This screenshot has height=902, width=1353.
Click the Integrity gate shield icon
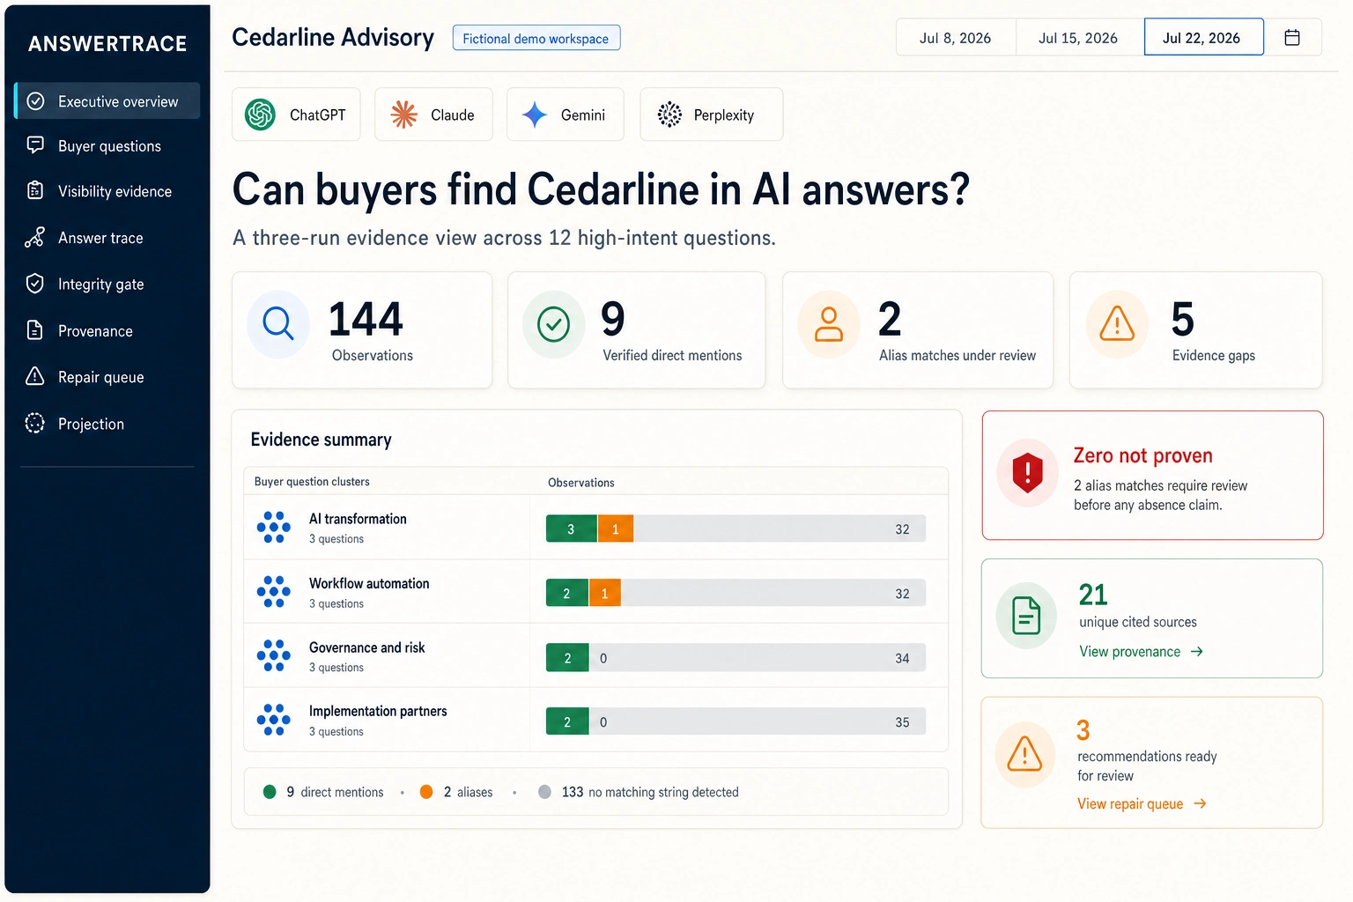35,284
